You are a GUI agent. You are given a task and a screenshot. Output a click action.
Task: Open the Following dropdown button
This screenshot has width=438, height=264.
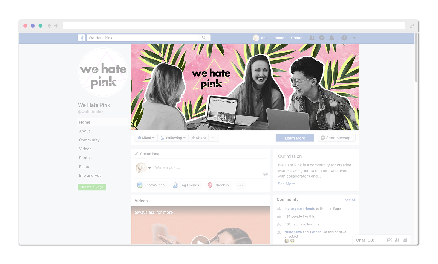pos(173,138)
